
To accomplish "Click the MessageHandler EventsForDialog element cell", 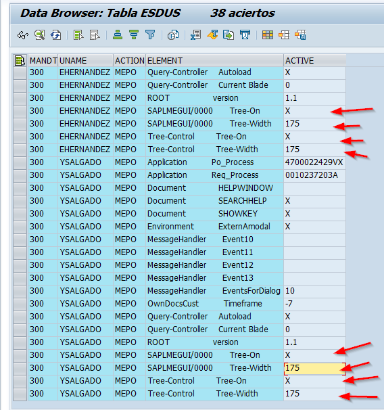I will pos(214,291).
